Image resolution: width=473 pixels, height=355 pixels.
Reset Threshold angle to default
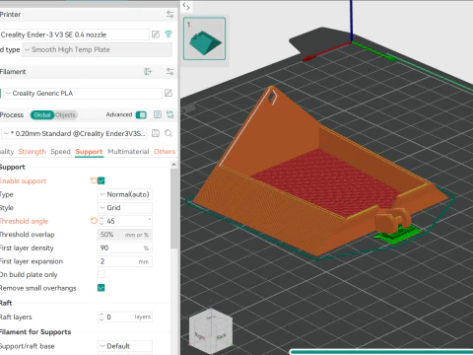[x=94, y=221]
